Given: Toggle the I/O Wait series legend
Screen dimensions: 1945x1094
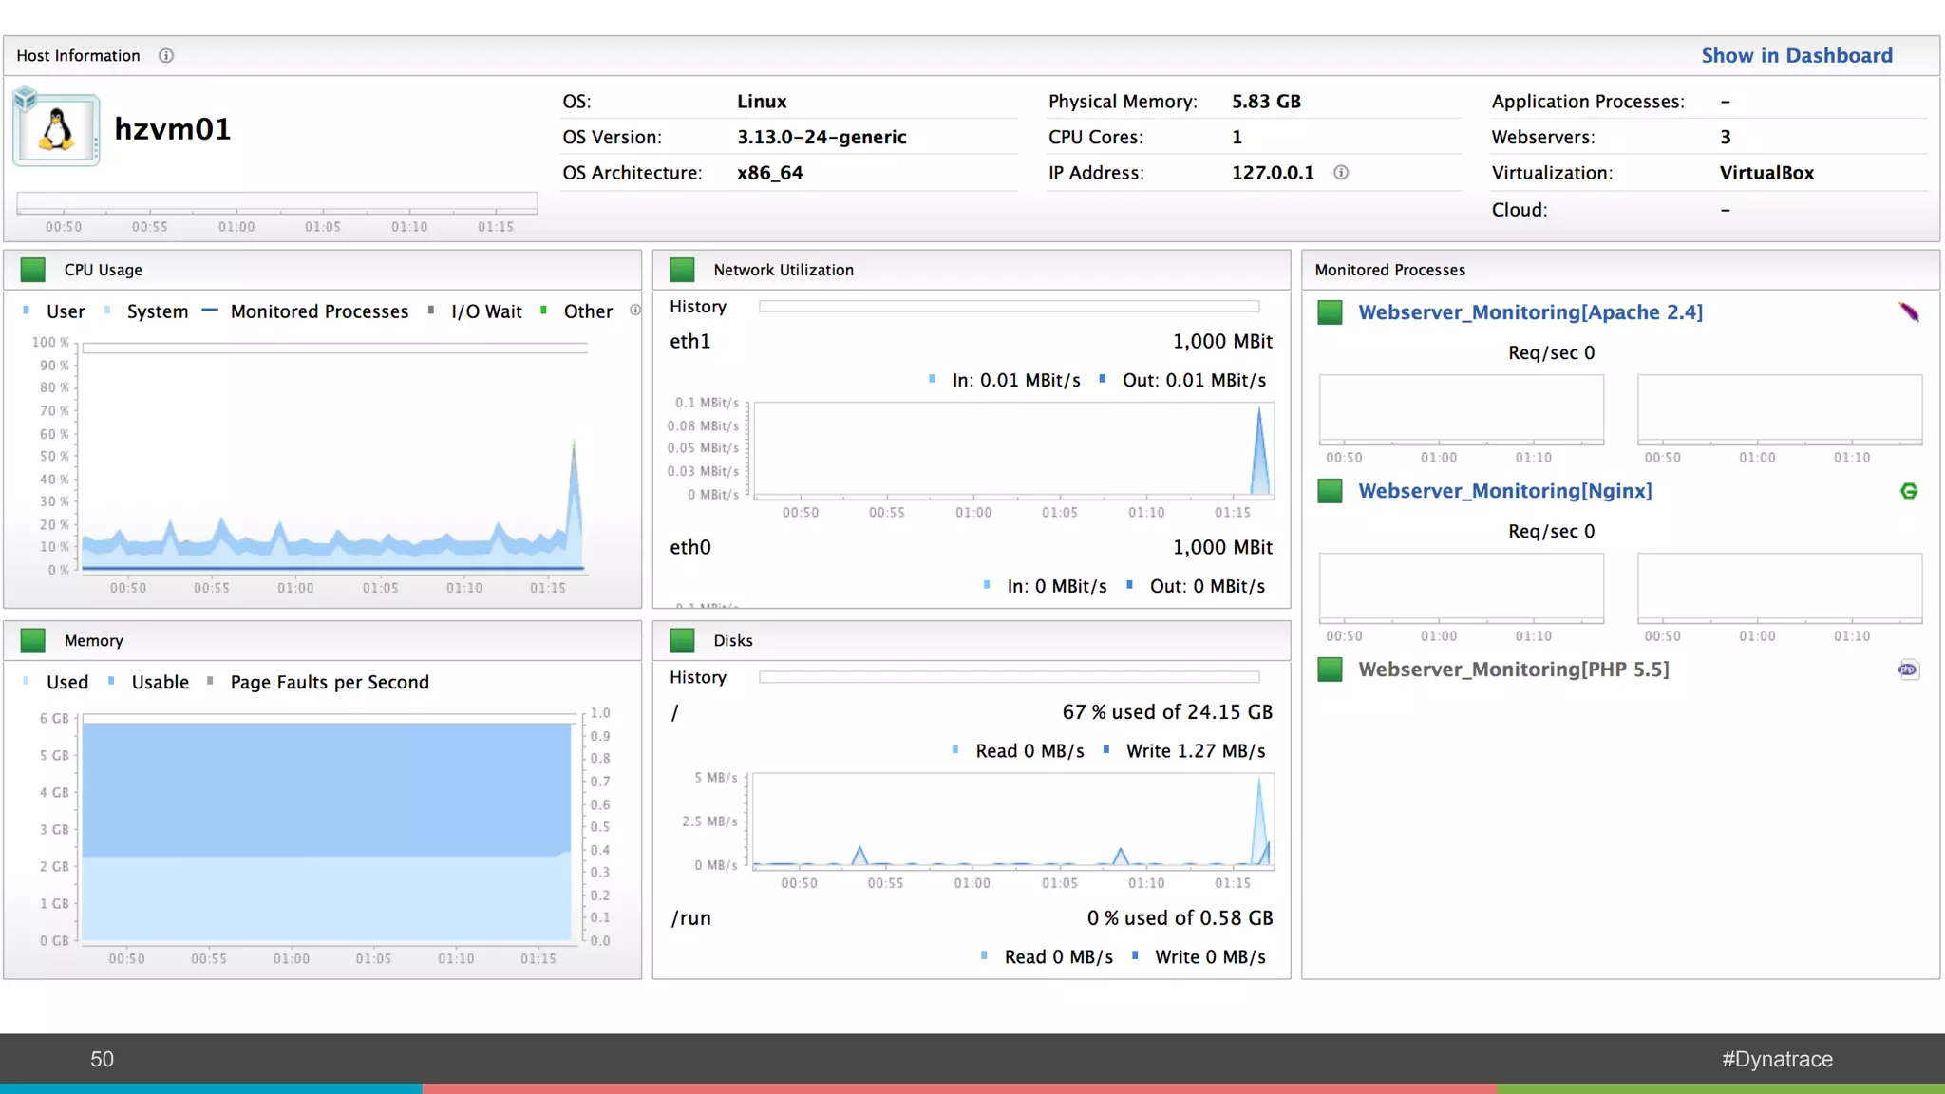Looking at the screenshot, I should [x=475, y=311].
